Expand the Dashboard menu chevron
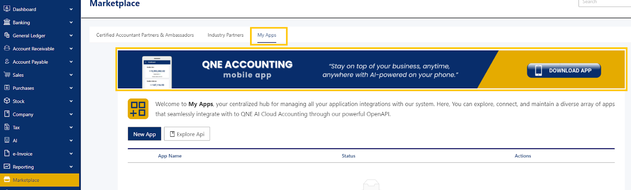The image size is (631, 190). 71,9
